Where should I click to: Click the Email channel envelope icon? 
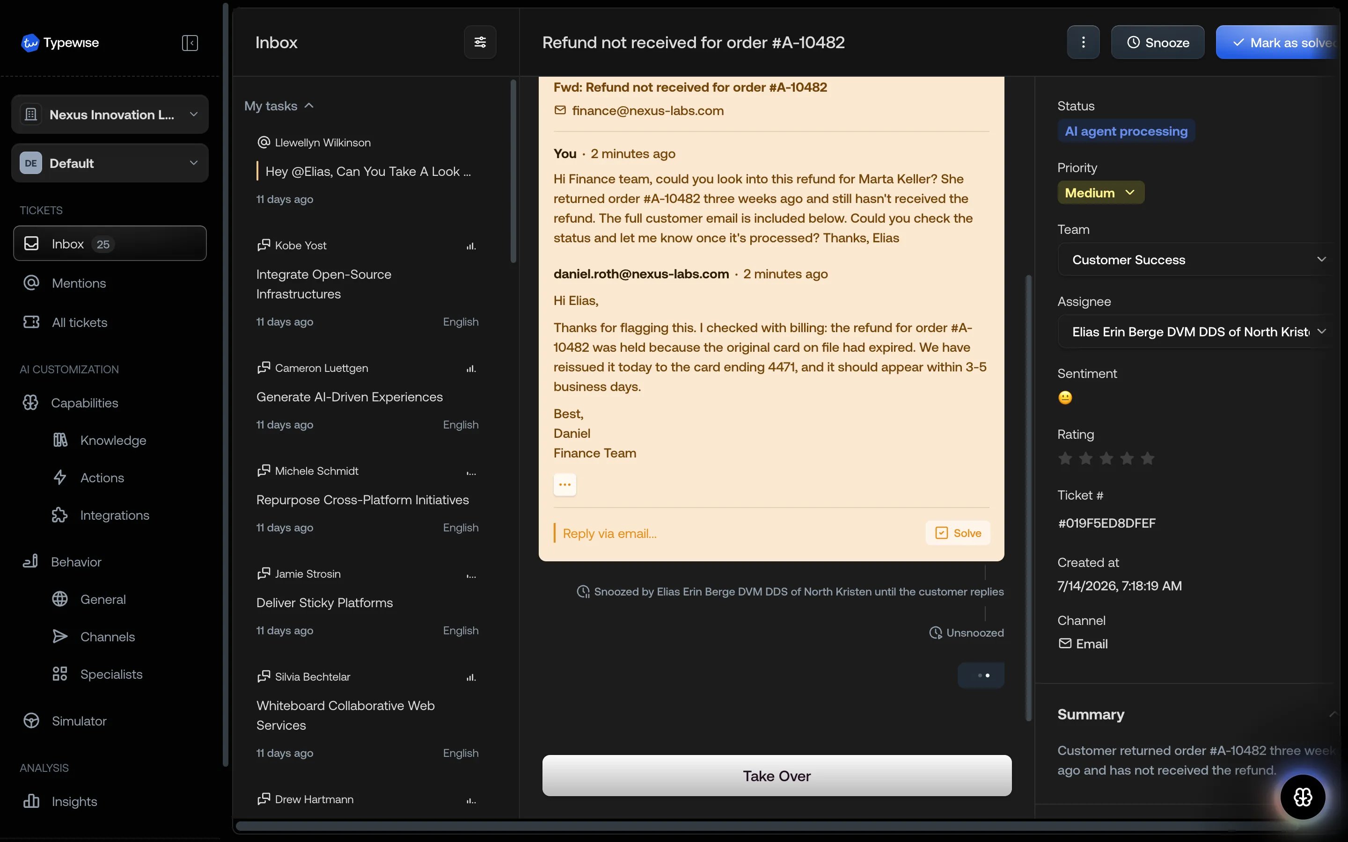(1064, 643)
